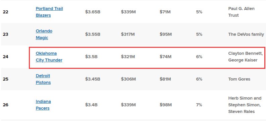Click the $74M Thunder operating income

click(165, 56)
